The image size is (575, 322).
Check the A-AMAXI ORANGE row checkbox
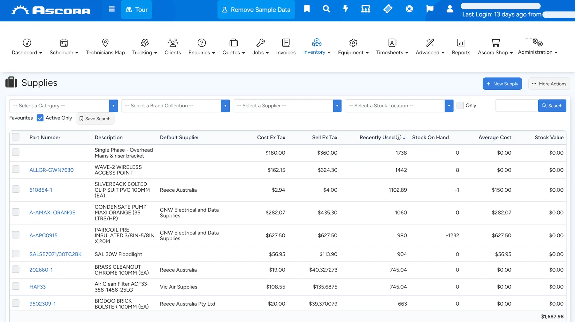[16, 212]
